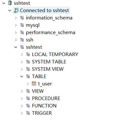Collapse the TABLE folder chevron
The width and height of the screenshot is (123, 123).
22,76
